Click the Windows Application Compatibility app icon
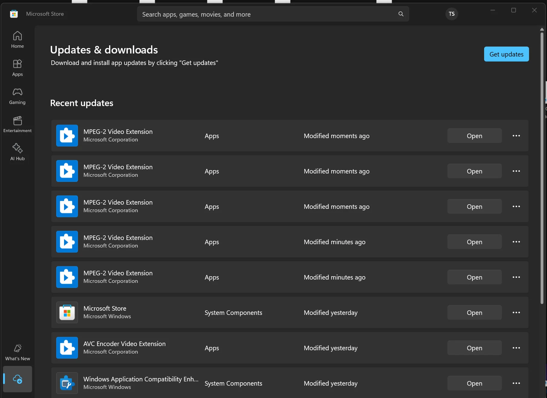Viewport: 547px width, 398px height. coord(67,383)
